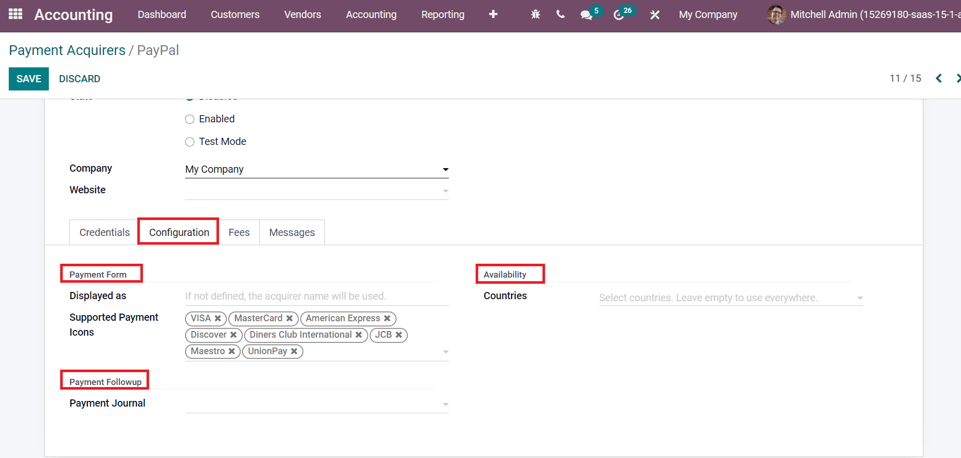This screenshot has height=458, width=961.
Task: Open the Accounting menu item
Action: [371, 14]
